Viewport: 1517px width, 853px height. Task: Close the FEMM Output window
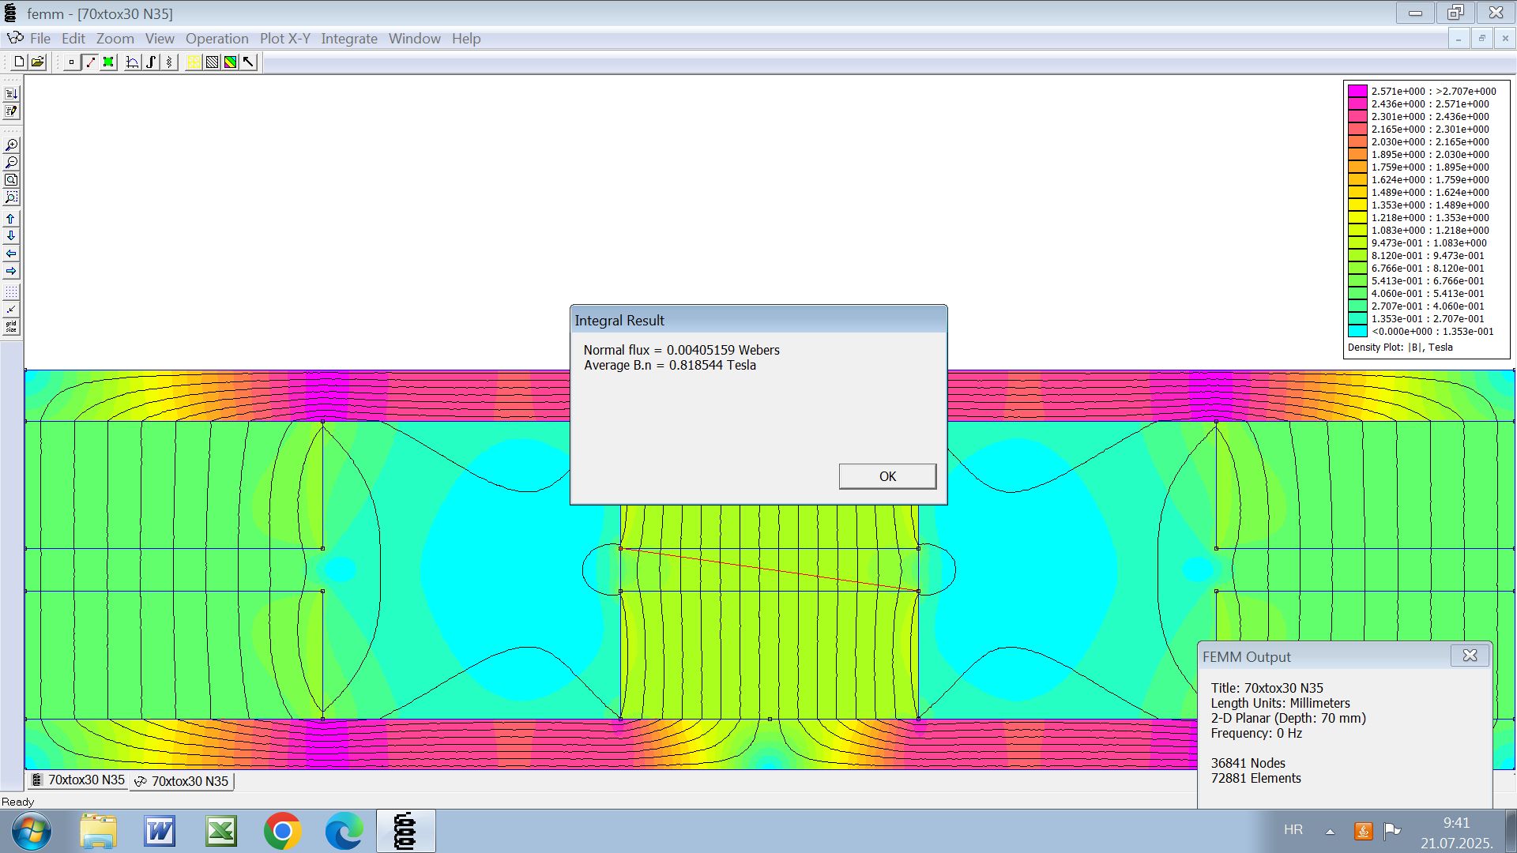click(x=1470, y=656)
